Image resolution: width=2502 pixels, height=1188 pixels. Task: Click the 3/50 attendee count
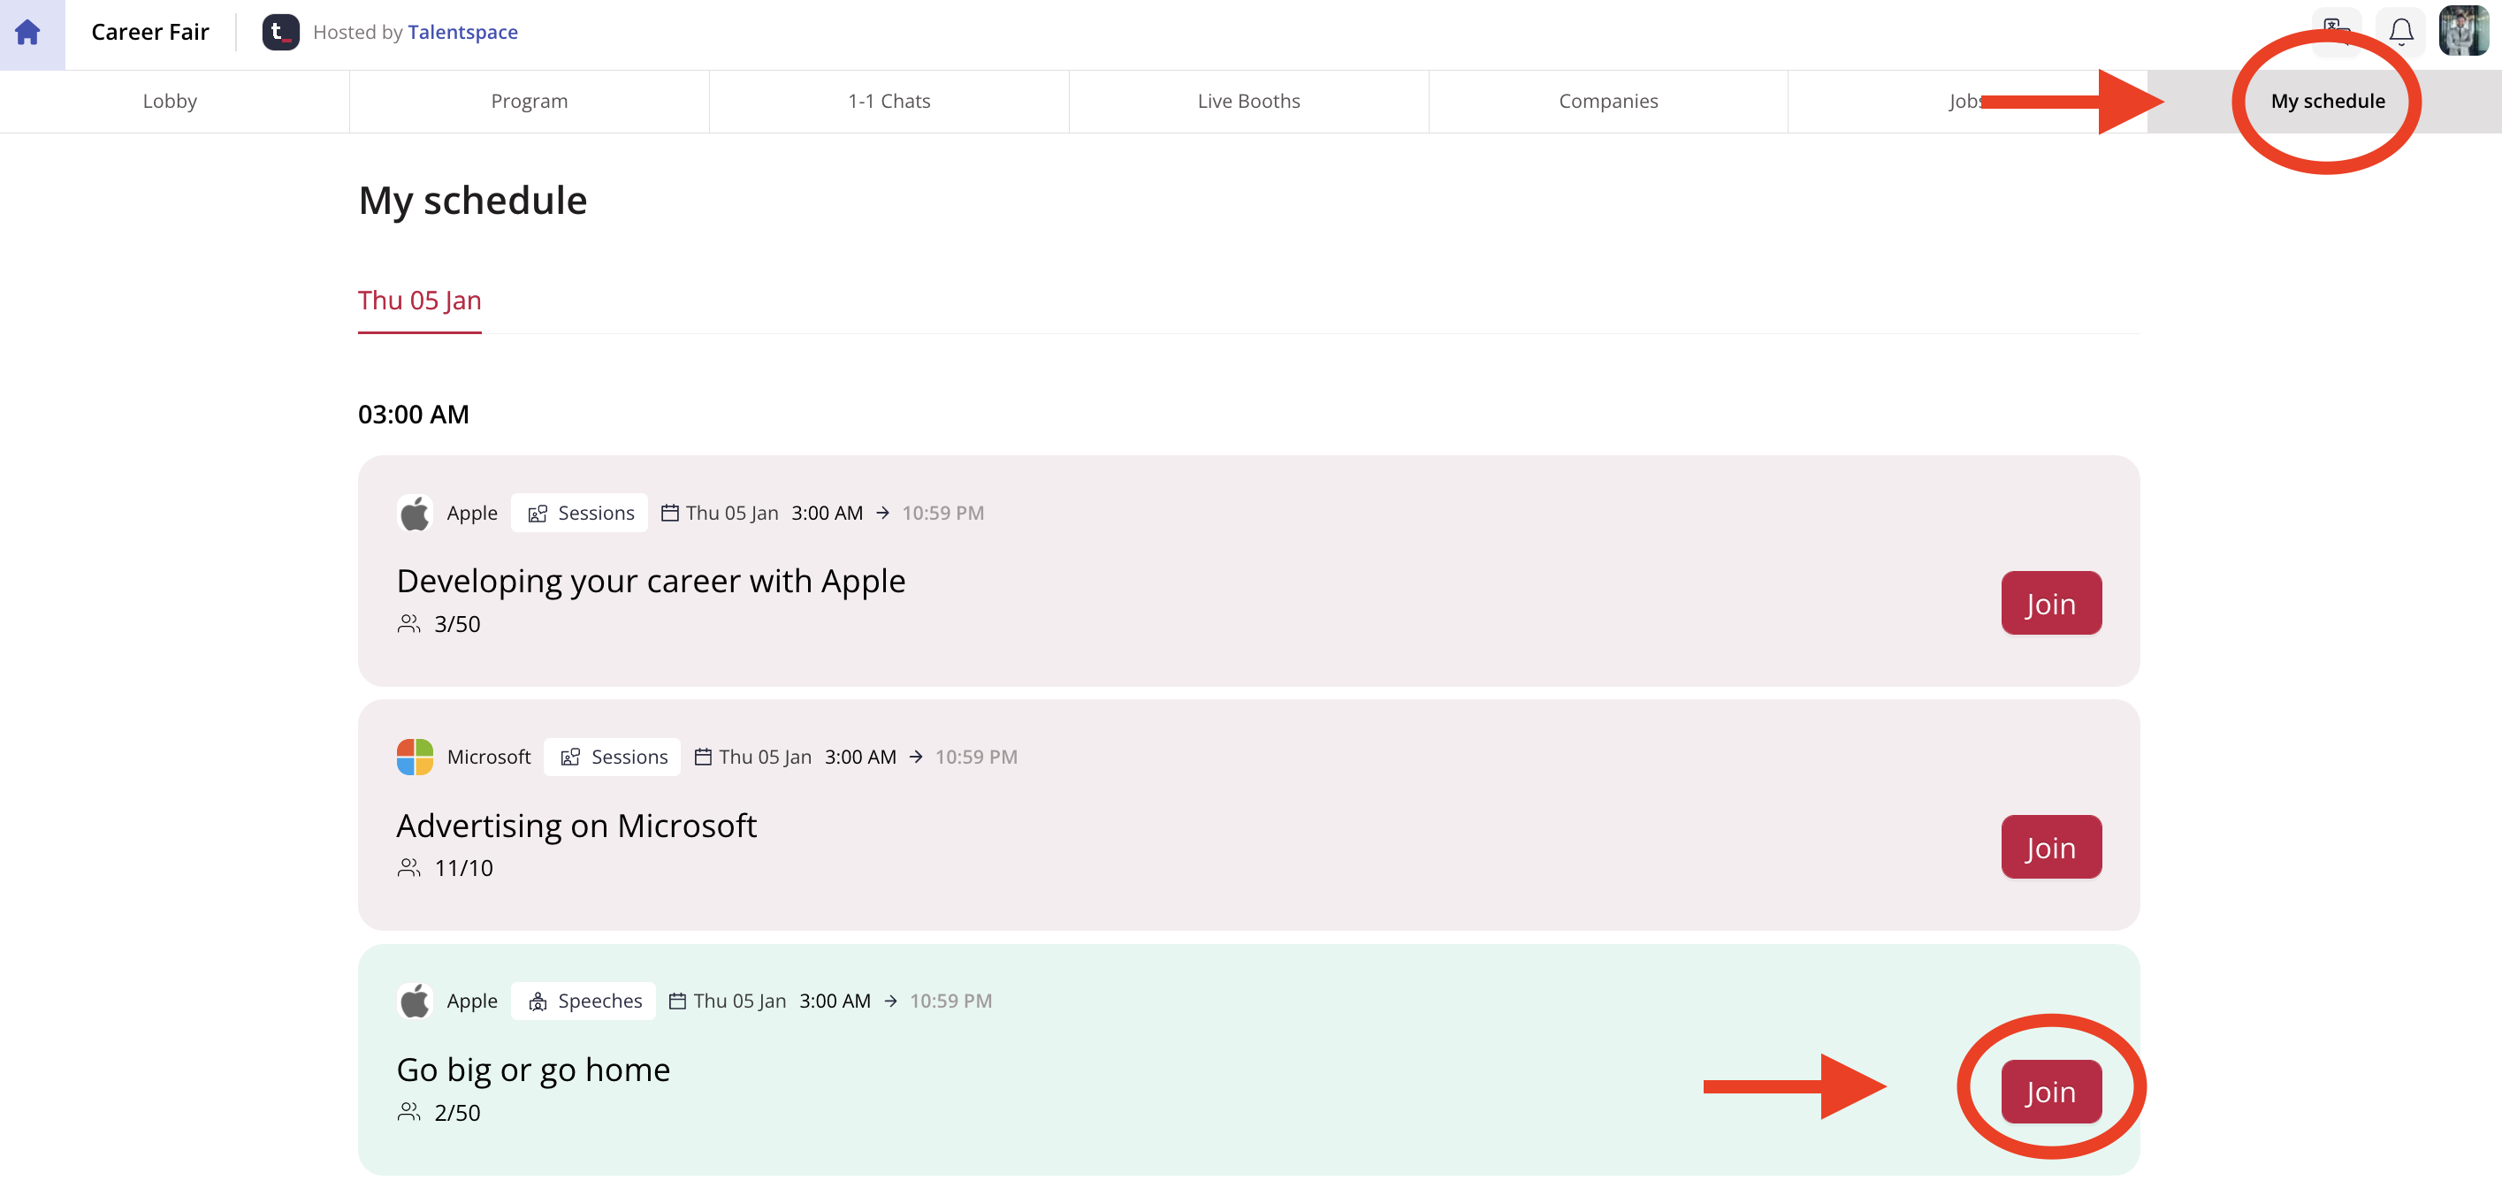(x=457, y=624)
